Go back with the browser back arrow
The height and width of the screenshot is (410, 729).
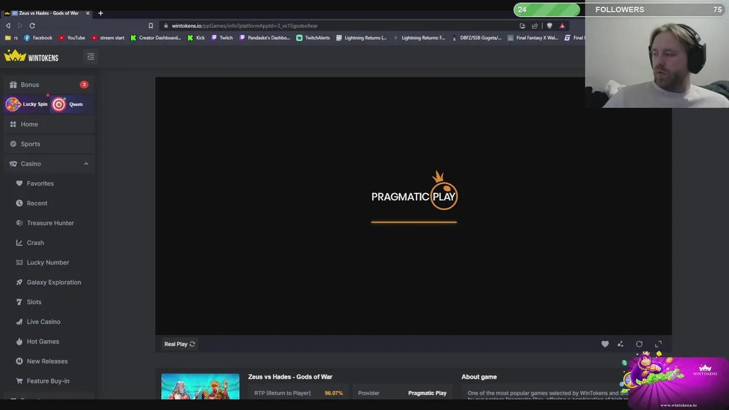pos(8,26)
